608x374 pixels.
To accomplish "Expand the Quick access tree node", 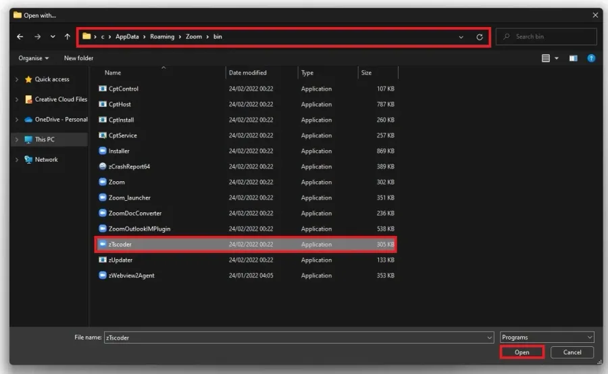I will click(x=17, y=79).
